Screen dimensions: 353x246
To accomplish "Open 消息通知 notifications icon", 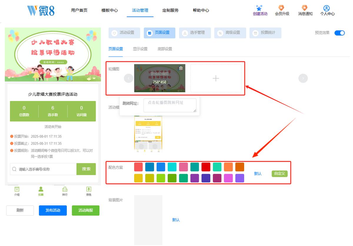I will (x=304, y=8).
